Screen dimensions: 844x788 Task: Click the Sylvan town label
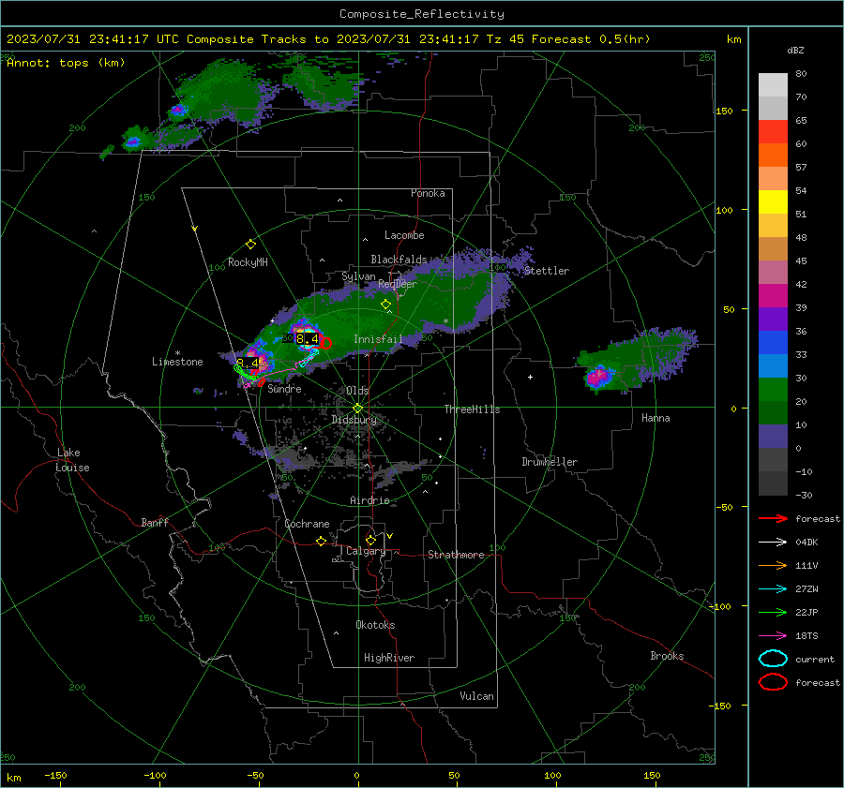[x=358, y=276]
